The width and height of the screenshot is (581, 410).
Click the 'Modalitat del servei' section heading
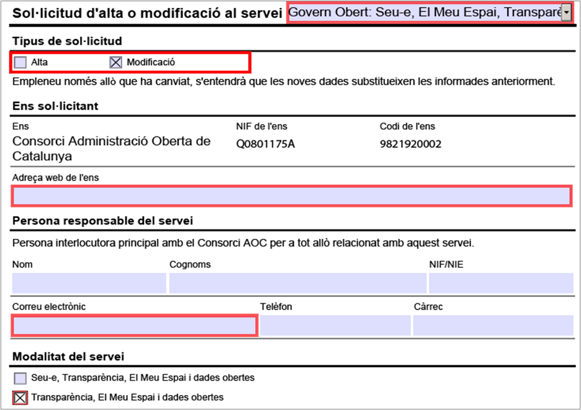click(x=68, y=357)
